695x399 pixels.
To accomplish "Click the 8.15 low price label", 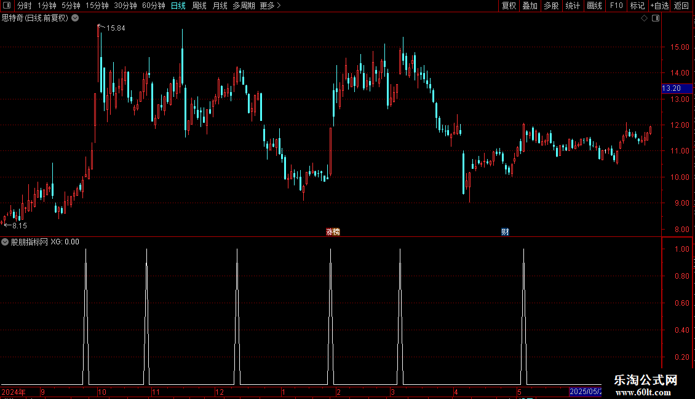I will (20, 226).
